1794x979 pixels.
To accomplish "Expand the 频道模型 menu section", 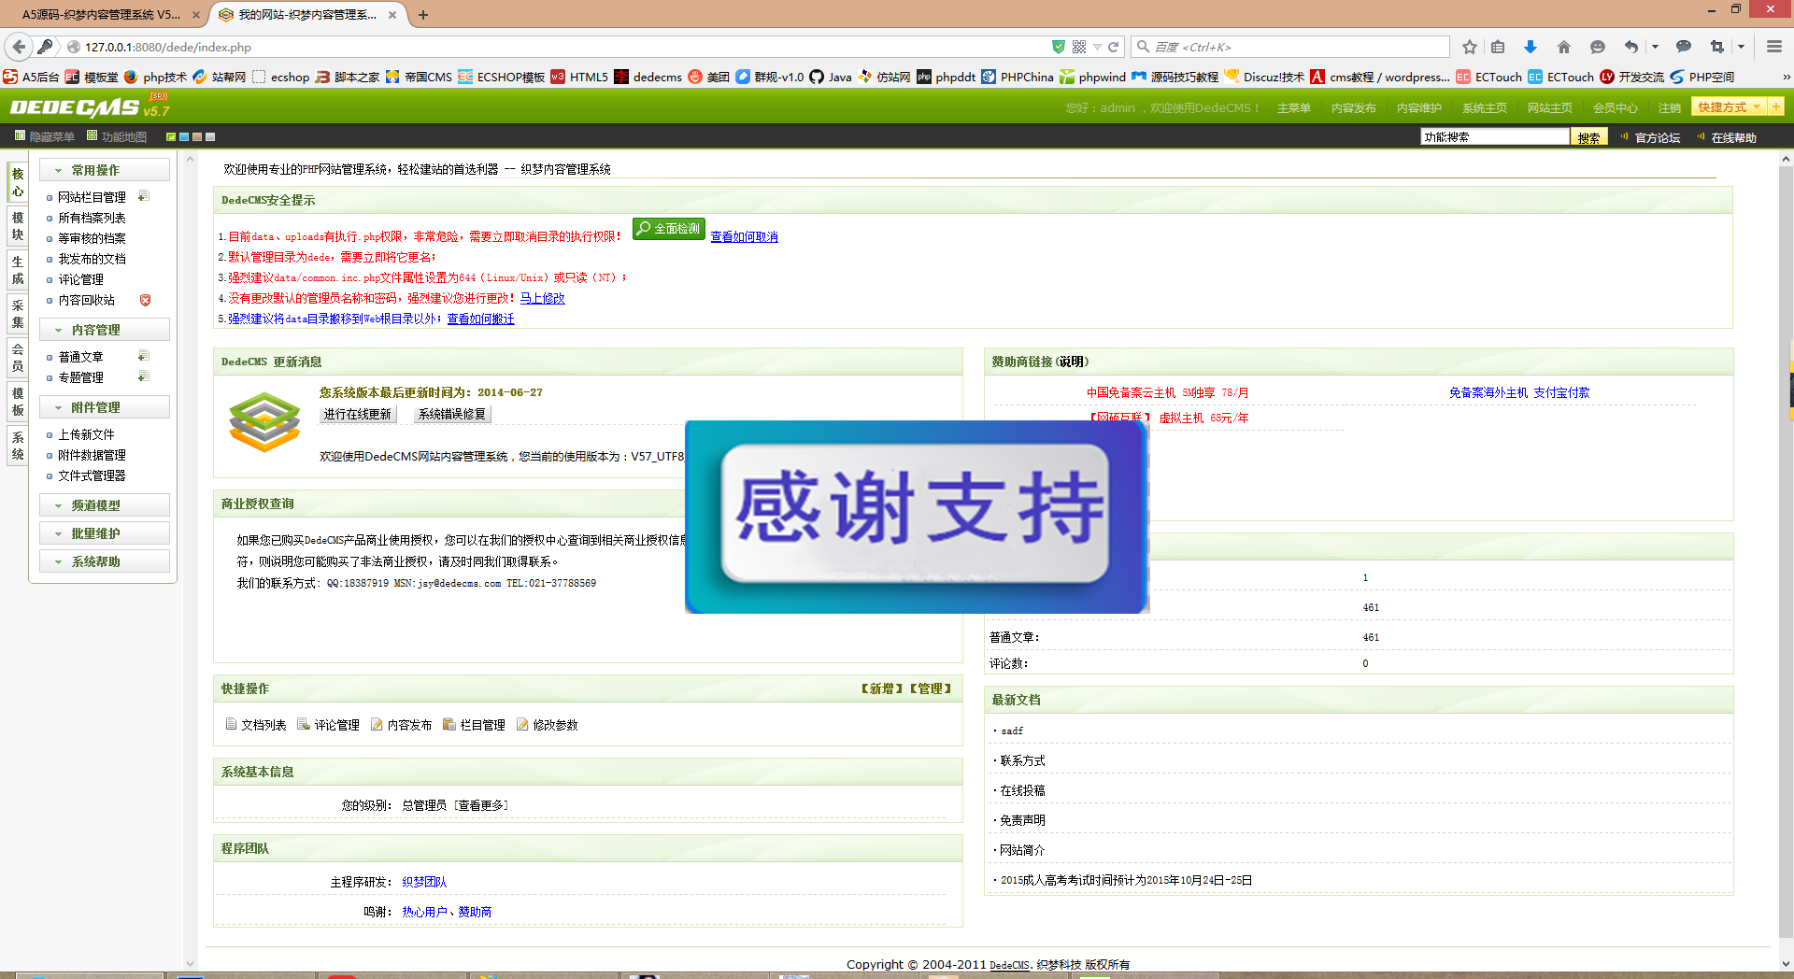I will pyautogui.click(x=105, y=505).
